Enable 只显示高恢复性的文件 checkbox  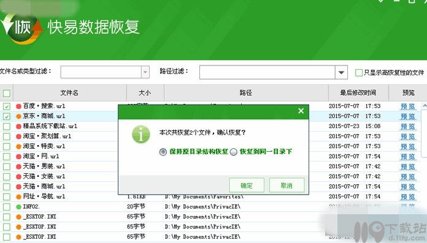(359, 73)
